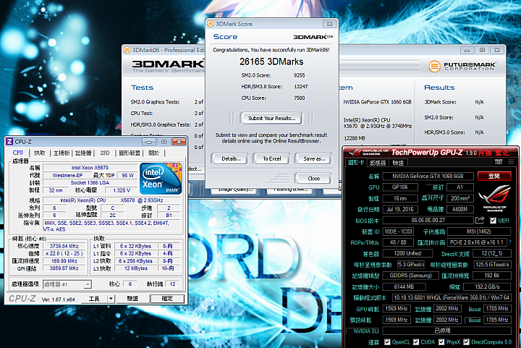Click the 確定 button in CPU-Z

point(167,299)
